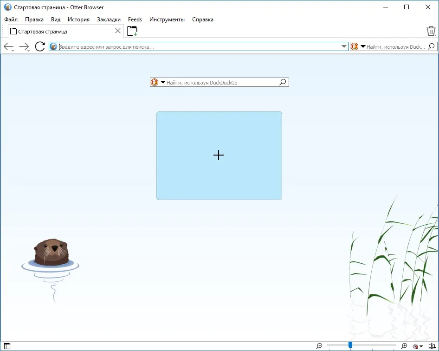Open a new tab with the plus-page icon

(x=132, y=31)
